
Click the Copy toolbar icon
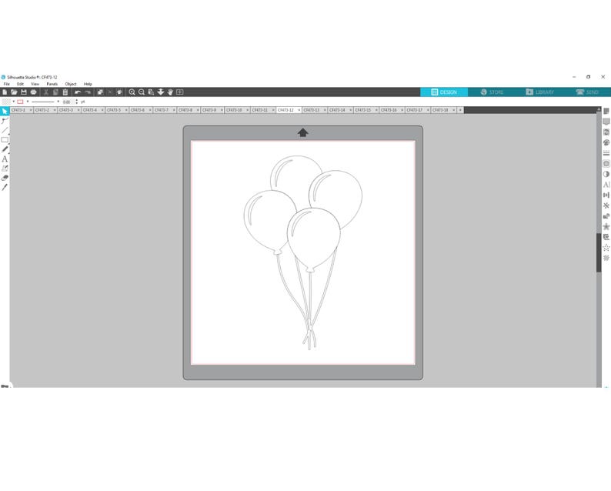pyautogui.click(x=55, y=92)
